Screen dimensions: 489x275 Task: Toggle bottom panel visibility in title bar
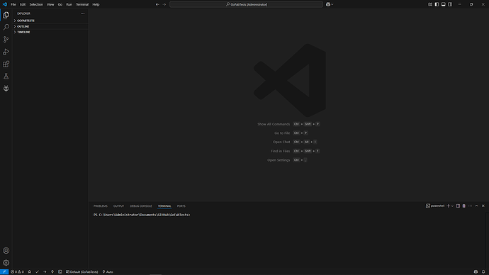(x=443, y=4)
